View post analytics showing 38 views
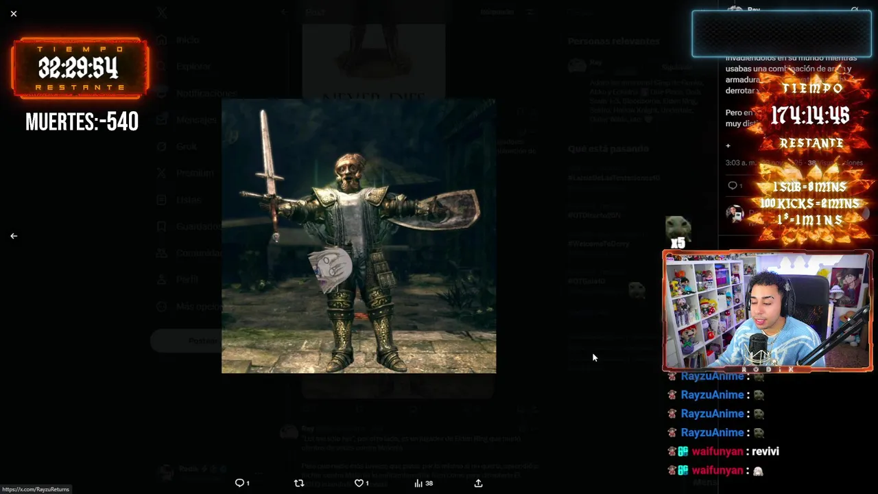Viewport: 878px width, 494px height. click(x=423, y=483)
